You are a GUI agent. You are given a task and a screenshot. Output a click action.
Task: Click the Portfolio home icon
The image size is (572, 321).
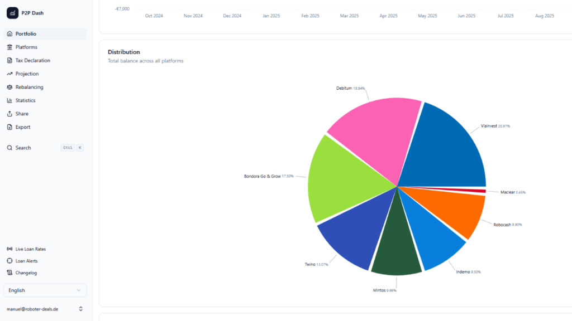(9, 34)
